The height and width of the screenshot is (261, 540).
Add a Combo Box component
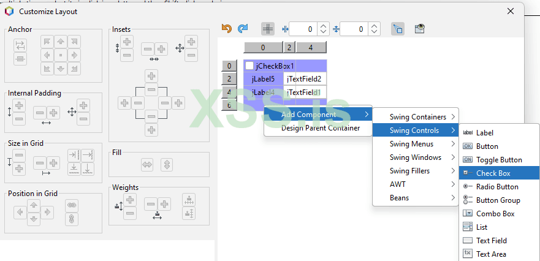(x=500, y=213)
